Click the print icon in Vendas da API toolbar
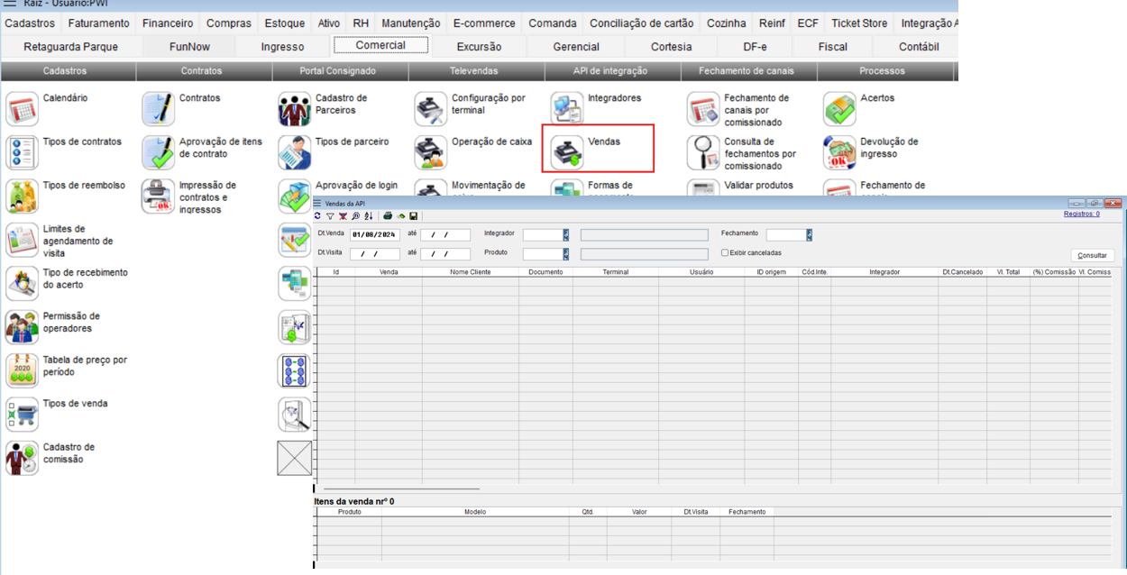This screenshot has height=575, width=1127. tap(388, 216)
